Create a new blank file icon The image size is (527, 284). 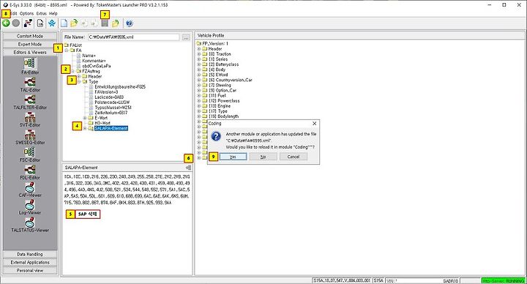point(64,23)
